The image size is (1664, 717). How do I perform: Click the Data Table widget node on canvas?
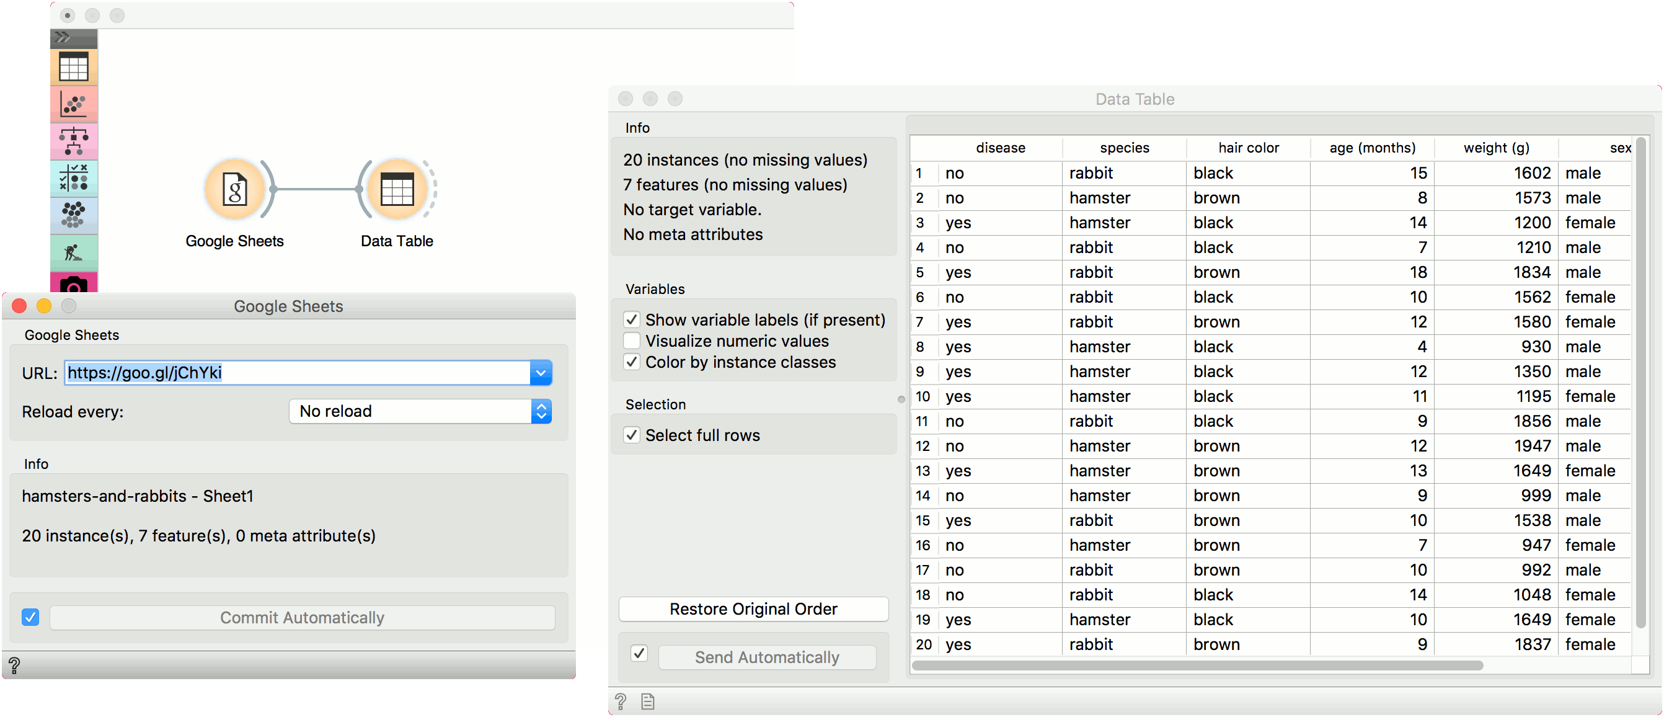[x=397, y=189]
